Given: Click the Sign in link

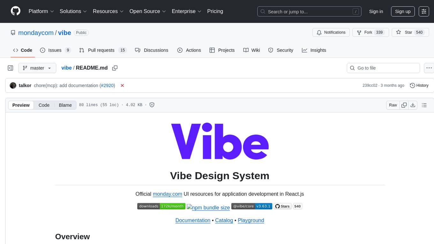Looking at the screenshot, I should click(376, 11).
